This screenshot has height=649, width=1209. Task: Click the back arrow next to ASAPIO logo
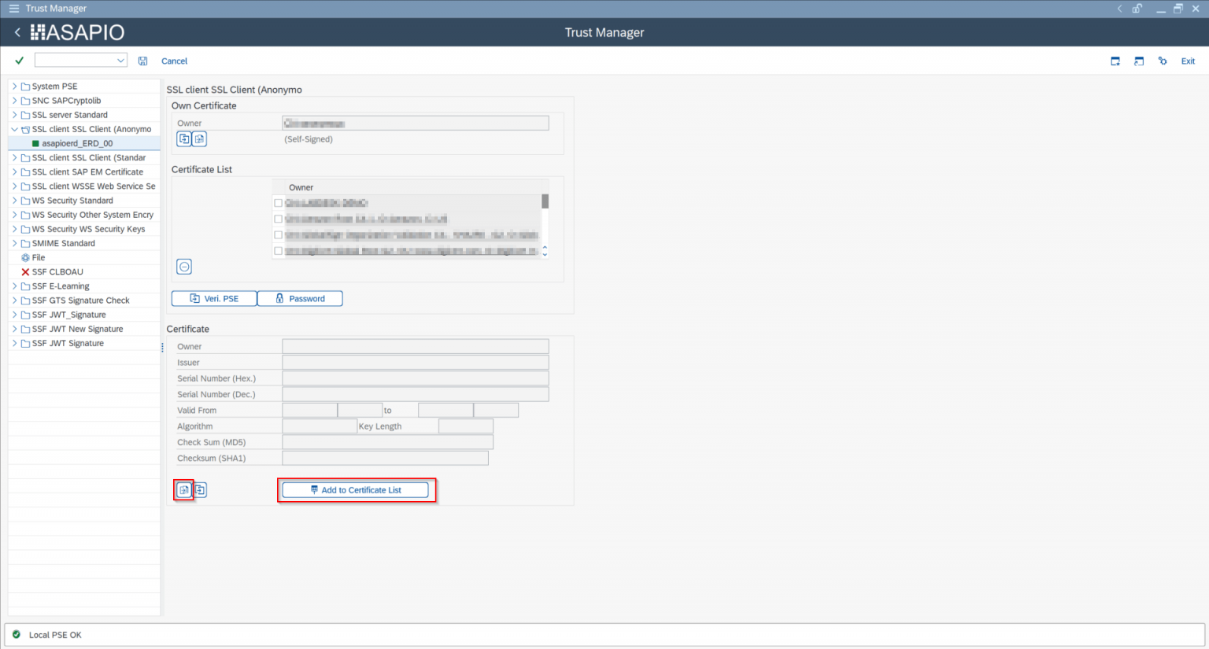17,32
